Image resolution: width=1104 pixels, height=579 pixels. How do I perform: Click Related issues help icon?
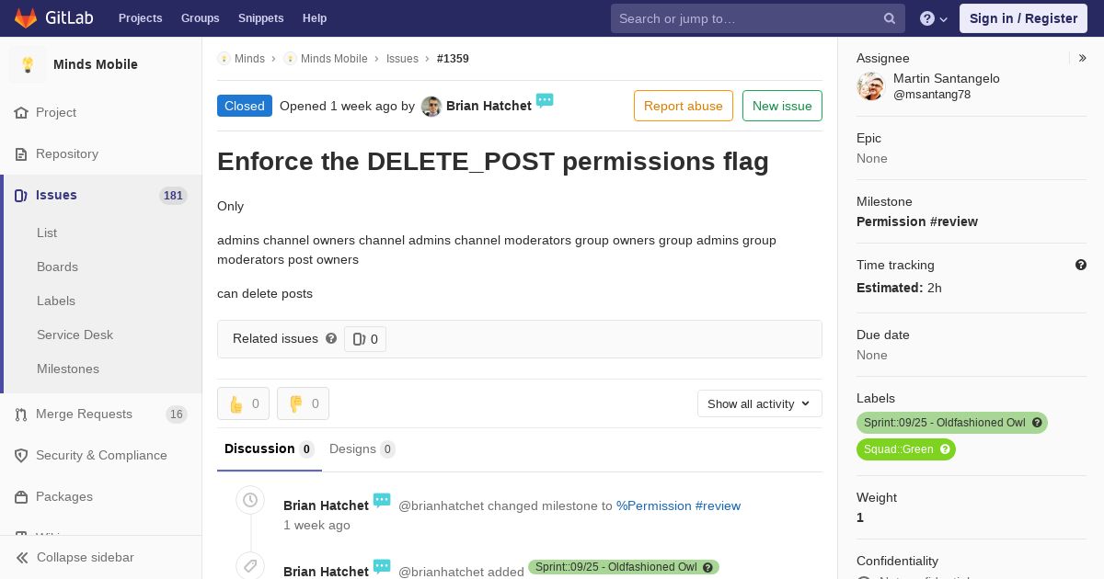click(x=331, y=338)
